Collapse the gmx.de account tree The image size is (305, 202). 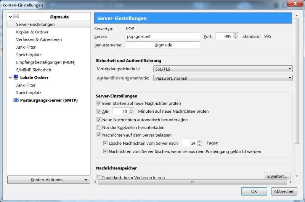click(10, 17)
